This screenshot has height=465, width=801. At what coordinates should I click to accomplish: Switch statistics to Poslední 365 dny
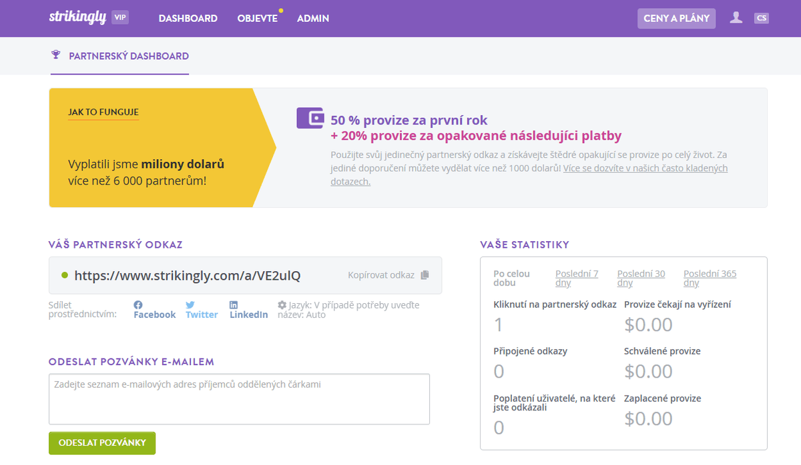[709, 278]
